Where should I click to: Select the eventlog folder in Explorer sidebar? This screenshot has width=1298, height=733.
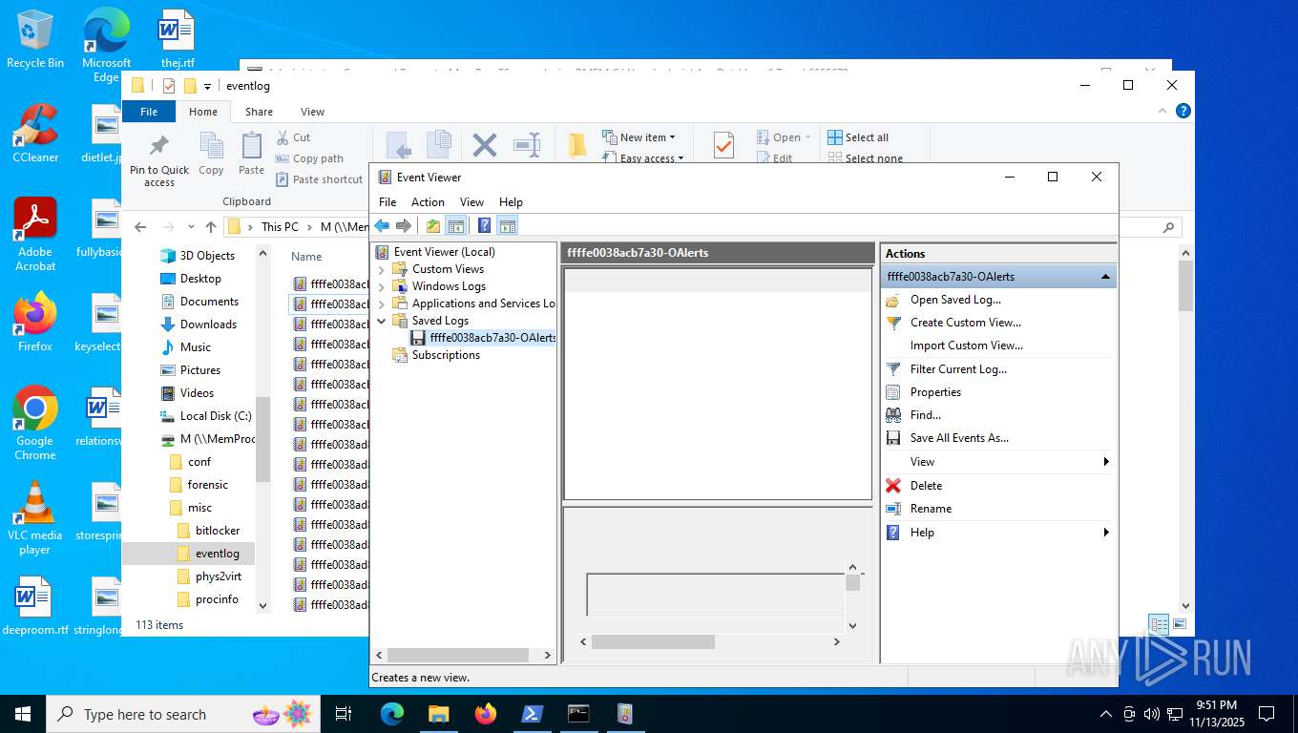218,554
